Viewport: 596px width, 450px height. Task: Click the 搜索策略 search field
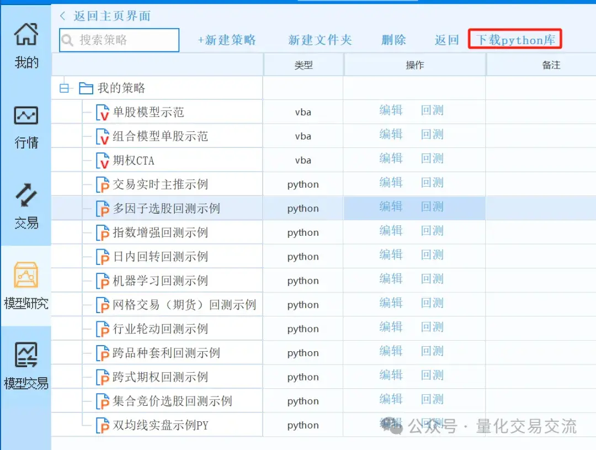coord(119,40)
